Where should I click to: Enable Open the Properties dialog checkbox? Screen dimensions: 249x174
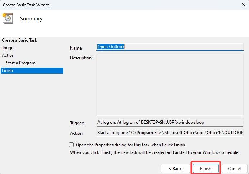tap(72, 145)
